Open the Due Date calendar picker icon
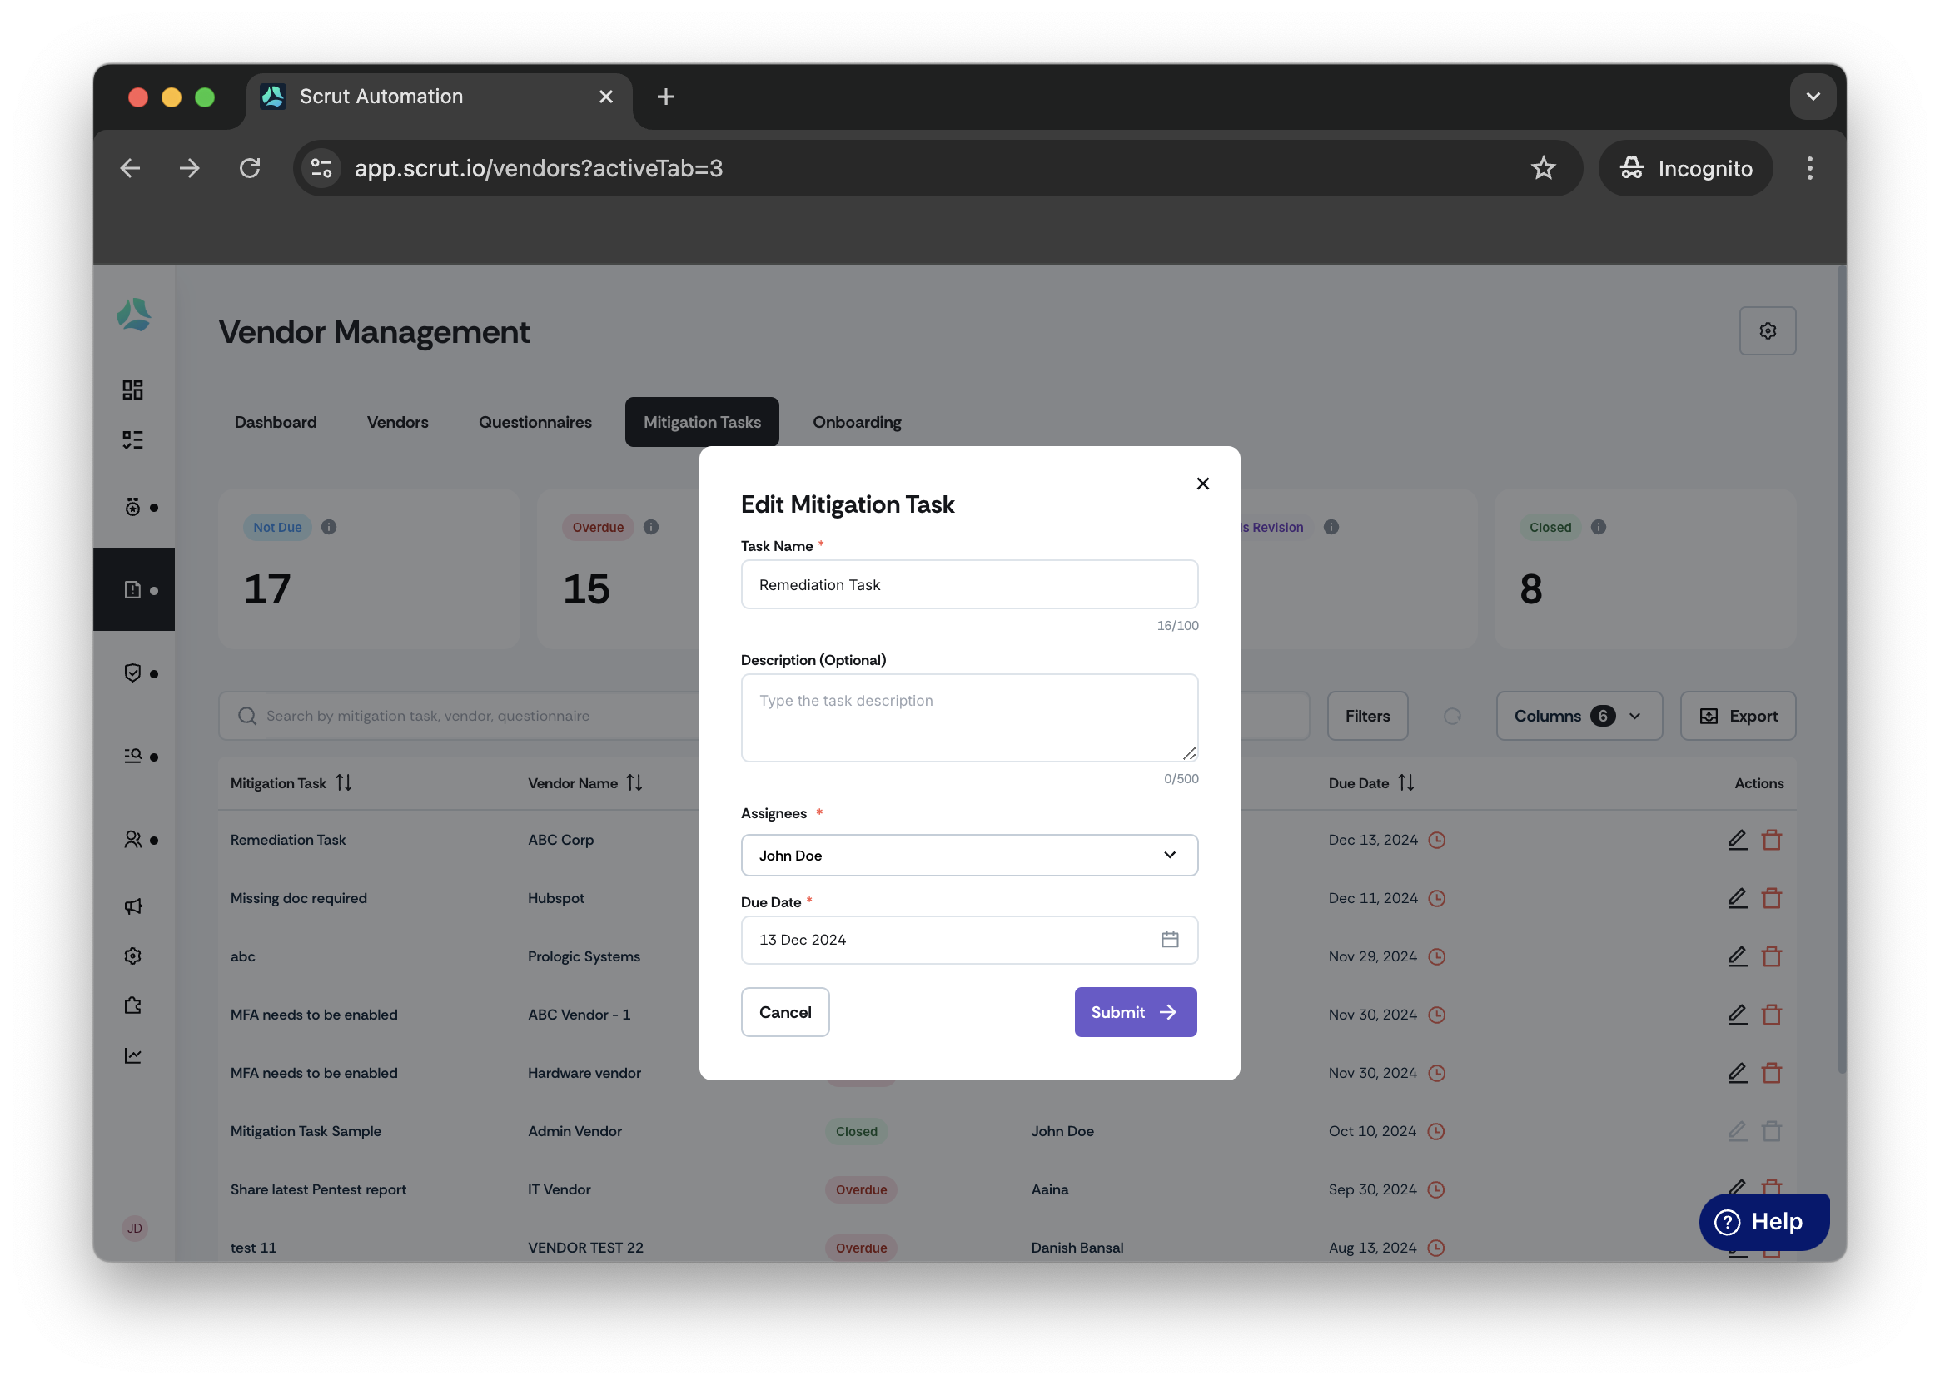Image resolution: width=1940 pixels, height=1385 pixels. (1170, 939)
